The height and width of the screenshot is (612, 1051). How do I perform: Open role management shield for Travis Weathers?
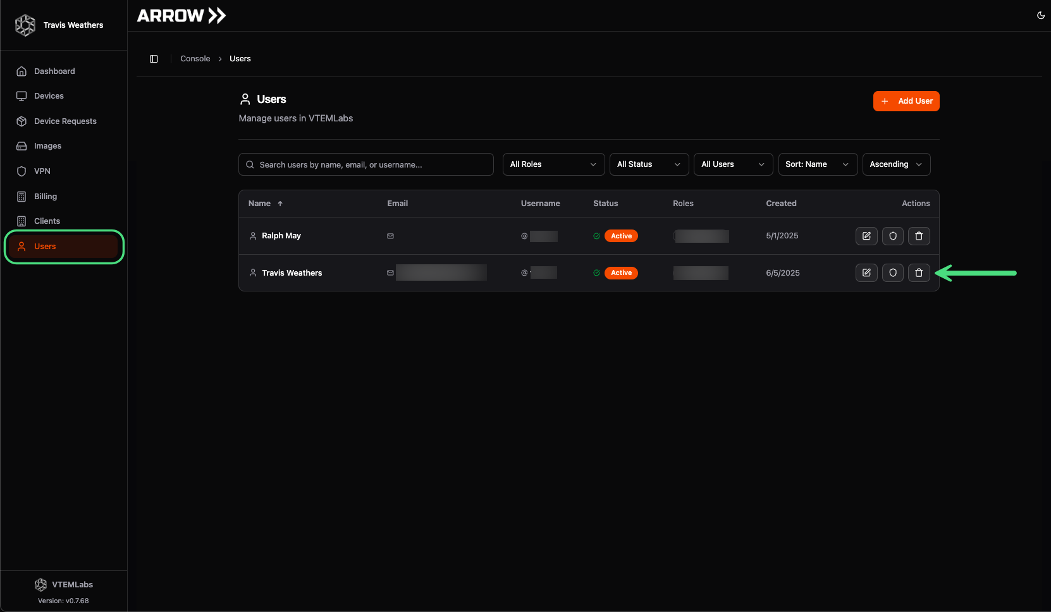click(892, 272)
